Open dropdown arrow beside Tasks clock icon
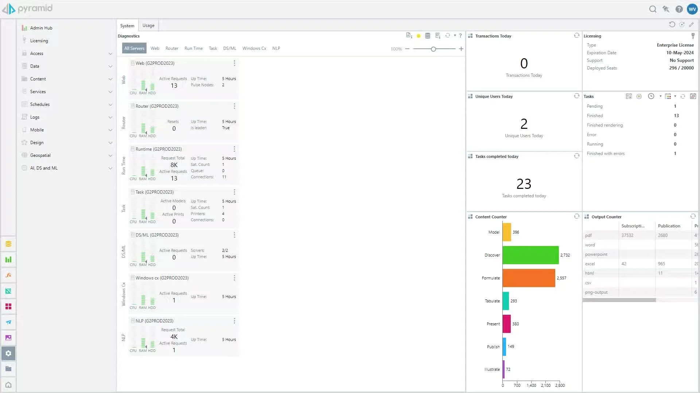The image size is (700, 393). click(x=660, y=96)
